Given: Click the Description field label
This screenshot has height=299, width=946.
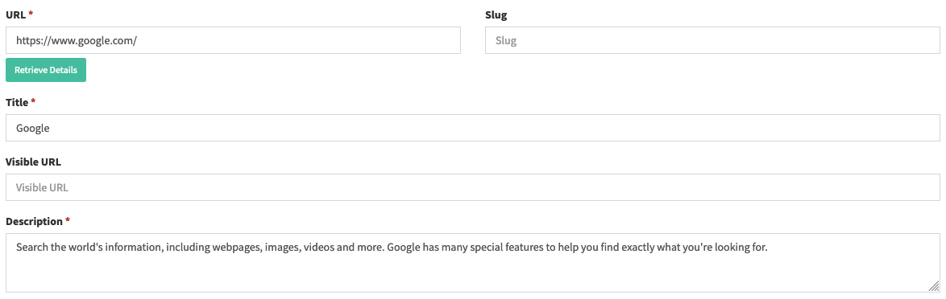Looking at the screenshot, I should click(x=34, y=221).
